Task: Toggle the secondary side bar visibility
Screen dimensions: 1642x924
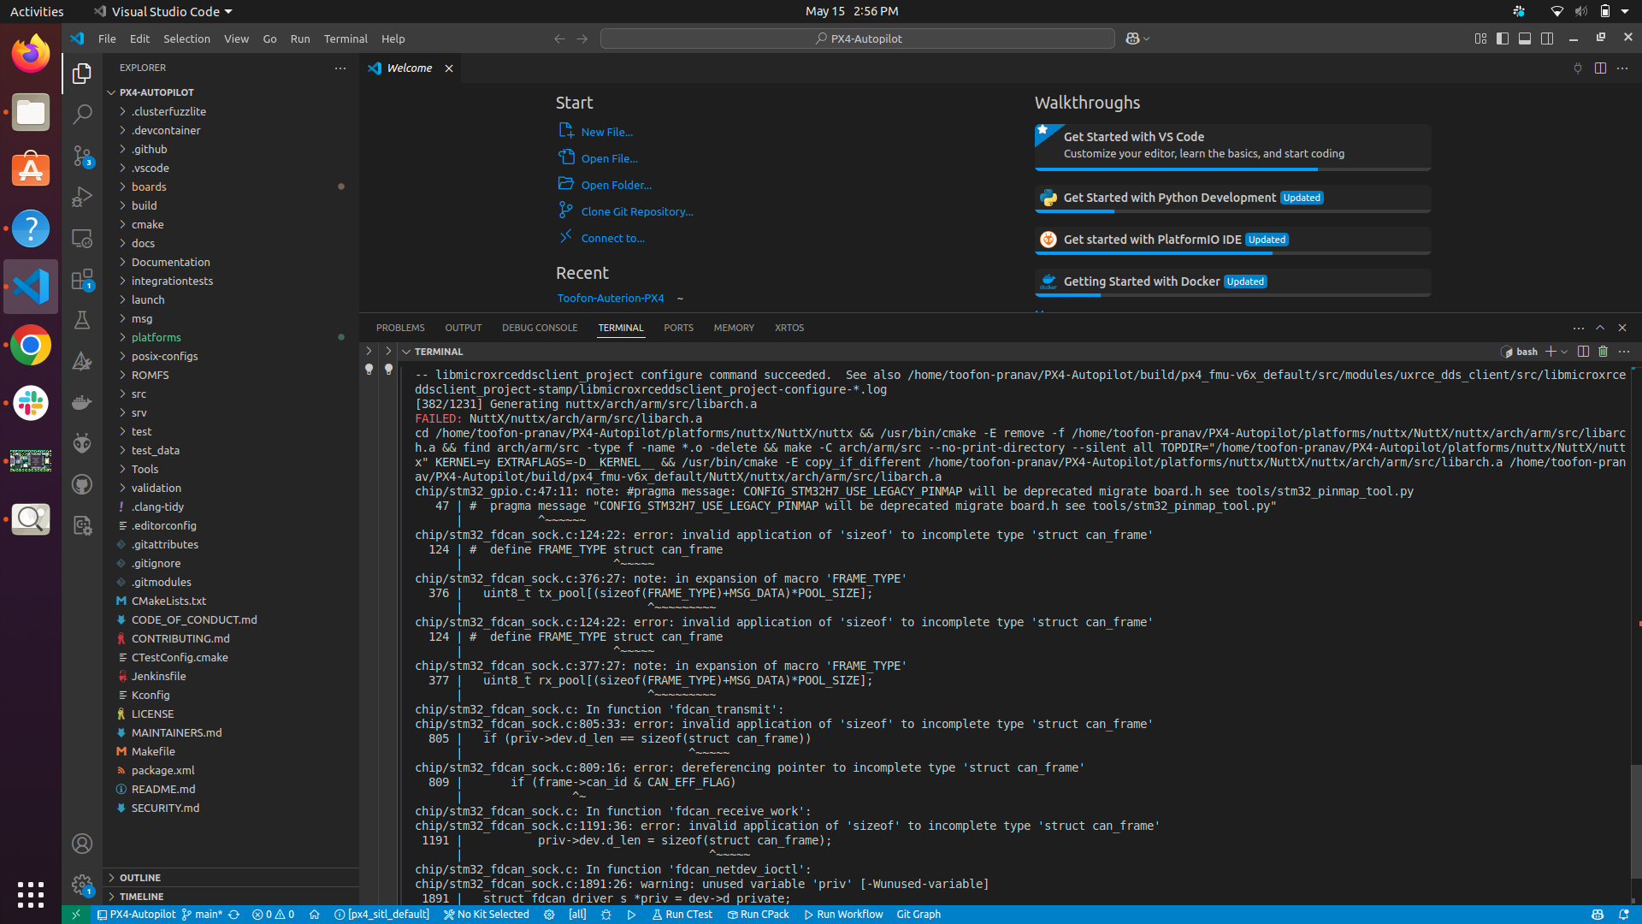Action: point(1547,38)
